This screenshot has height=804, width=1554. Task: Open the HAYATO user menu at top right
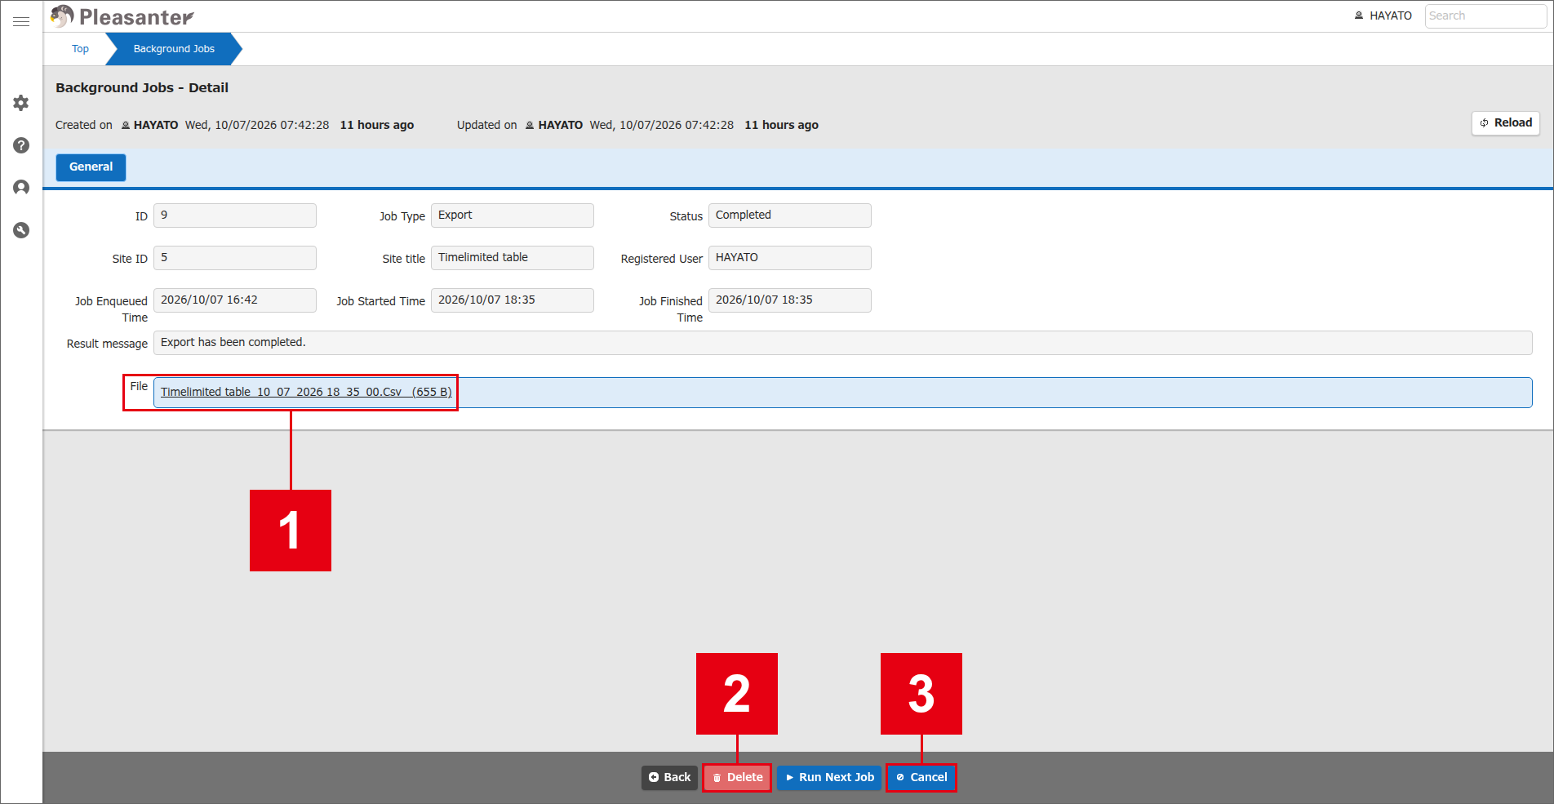point(1383,16)
